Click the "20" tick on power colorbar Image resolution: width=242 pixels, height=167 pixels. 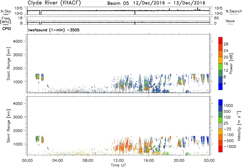226,57
